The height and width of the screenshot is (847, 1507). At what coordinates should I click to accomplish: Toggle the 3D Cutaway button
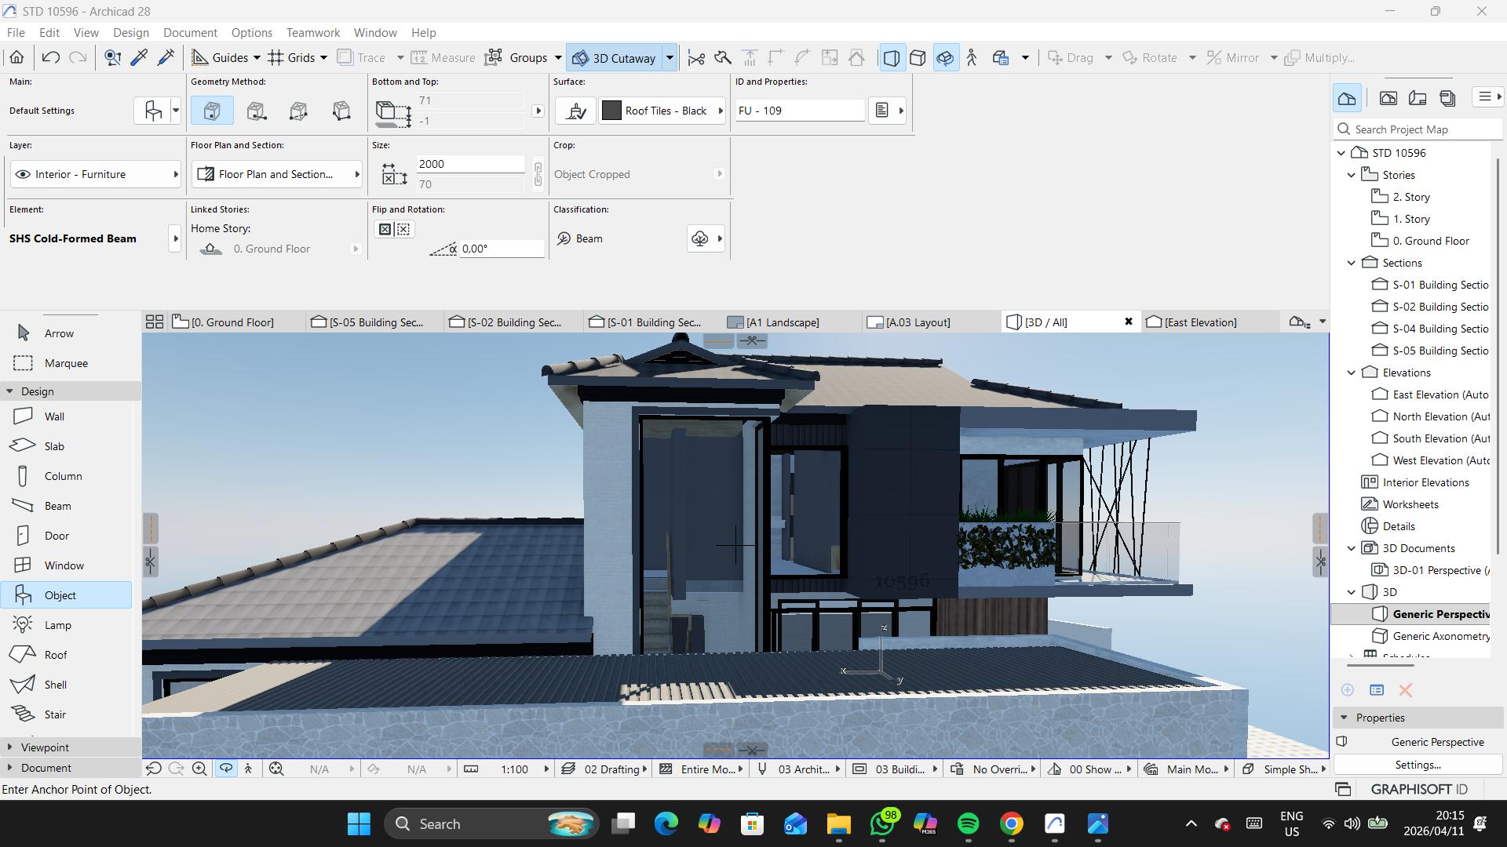coord(615,57)
